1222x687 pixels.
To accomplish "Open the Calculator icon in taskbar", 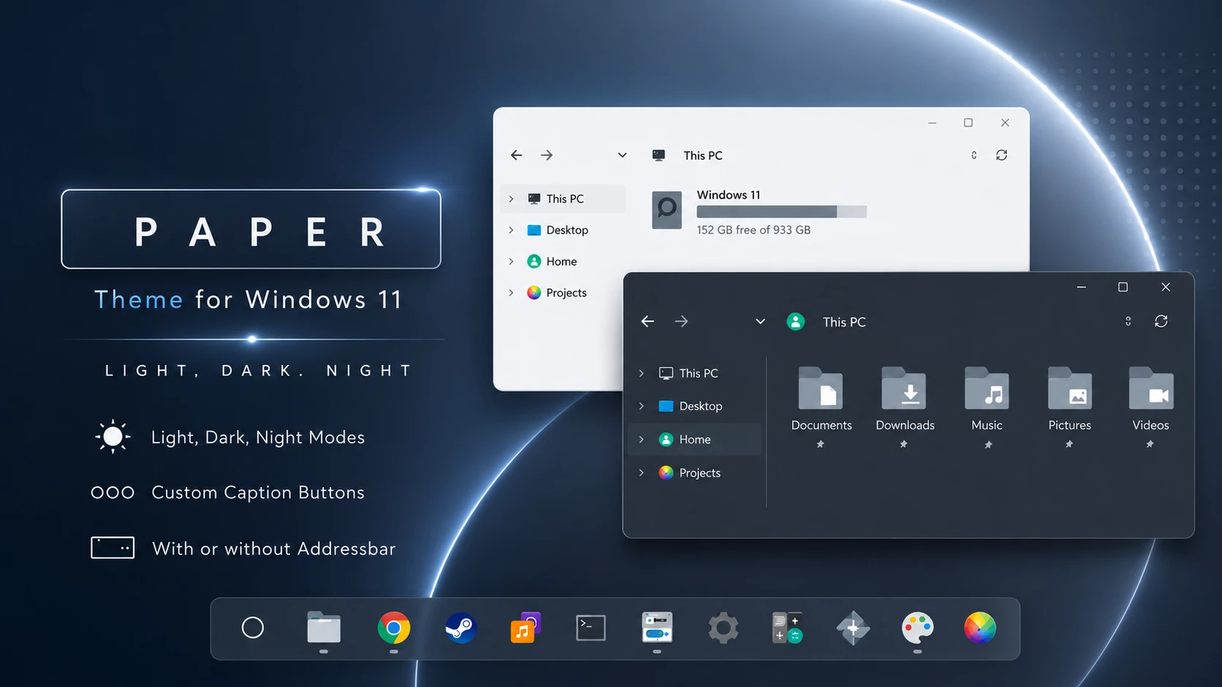I will [787, 627].
